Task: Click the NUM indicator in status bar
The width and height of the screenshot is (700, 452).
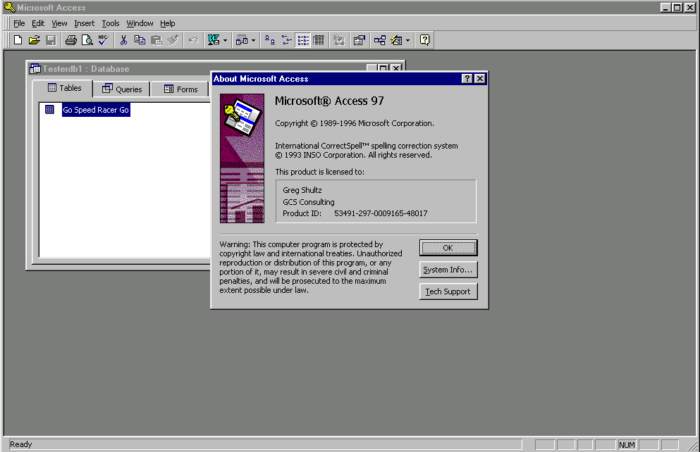Action: pyautogui.click(x=627, y=444)
